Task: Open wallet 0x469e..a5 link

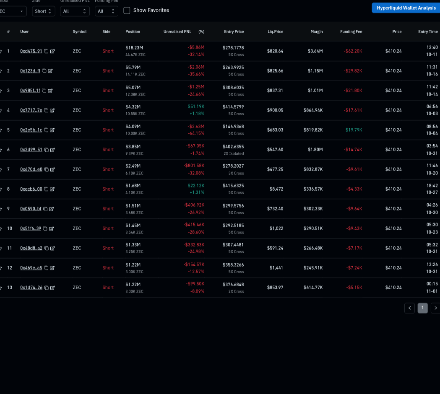Action: click(x=31, y=268)
